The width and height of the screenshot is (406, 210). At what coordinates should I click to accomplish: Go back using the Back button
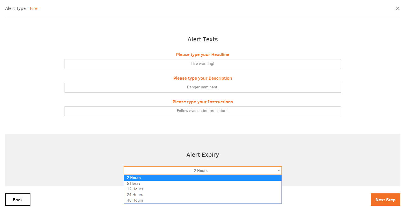tap(18, 200)
